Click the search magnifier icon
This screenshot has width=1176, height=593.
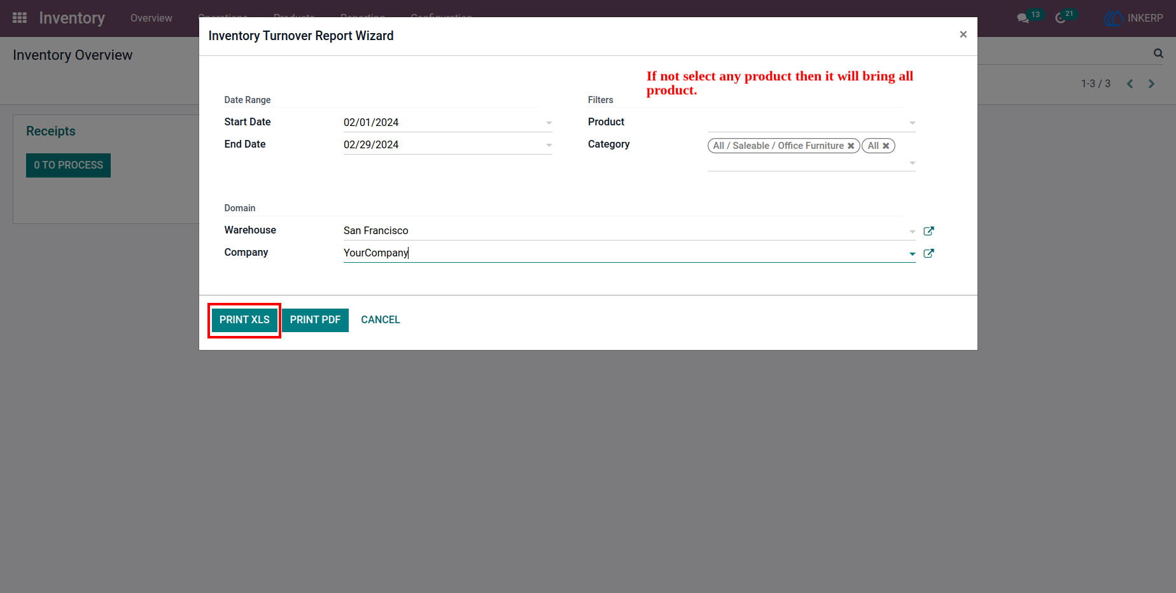1158,53
